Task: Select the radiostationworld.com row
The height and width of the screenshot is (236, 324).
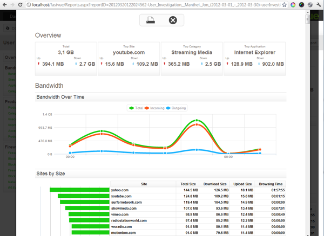Action: pos(198,220)
